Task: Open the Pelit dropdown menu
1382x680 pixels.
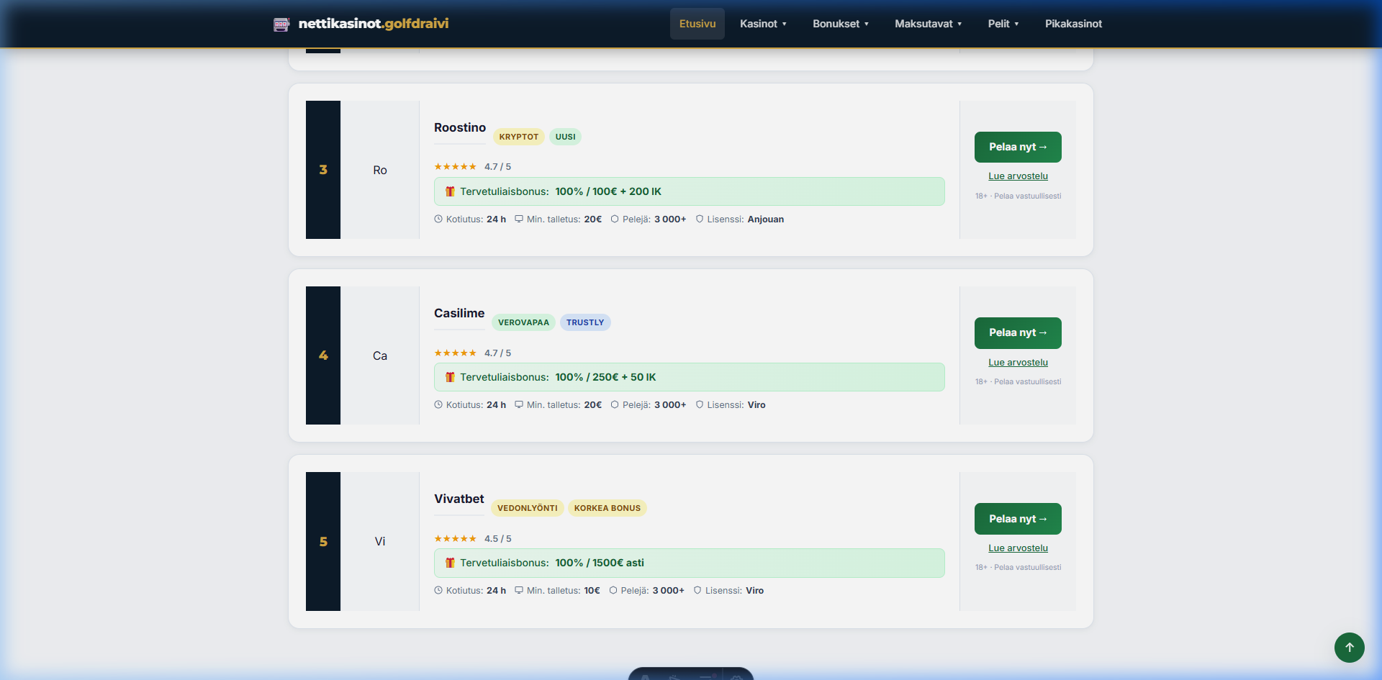Action: [x=1003, y=24]
